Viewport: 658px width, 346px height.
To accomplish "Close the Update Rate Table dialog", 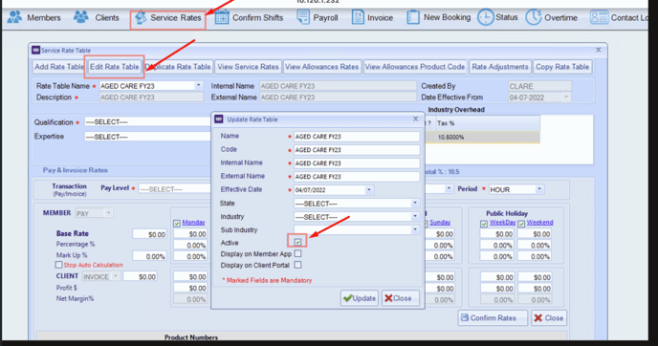I will pos(415,119).
